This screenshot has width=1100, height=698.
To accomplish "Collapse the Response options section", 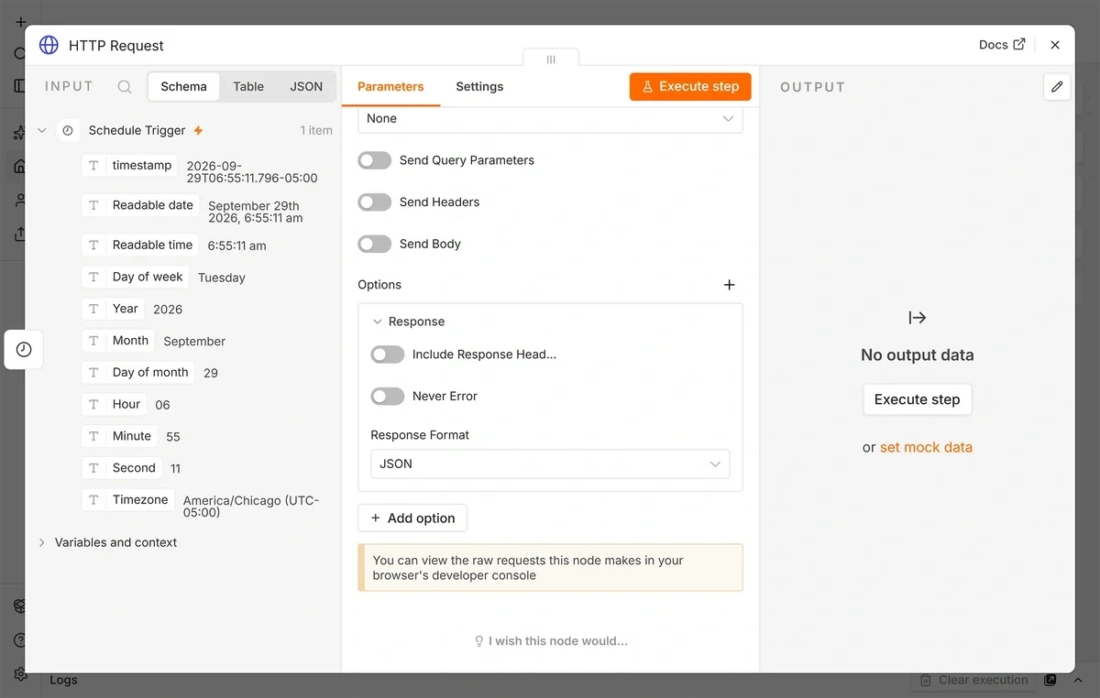I will click(378, 322).
